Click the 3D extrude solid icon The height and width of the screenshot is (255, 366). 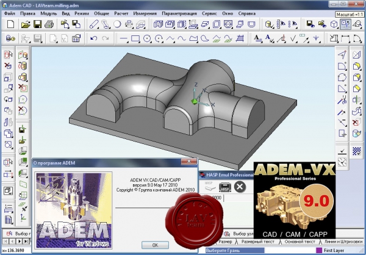[158, 24]
